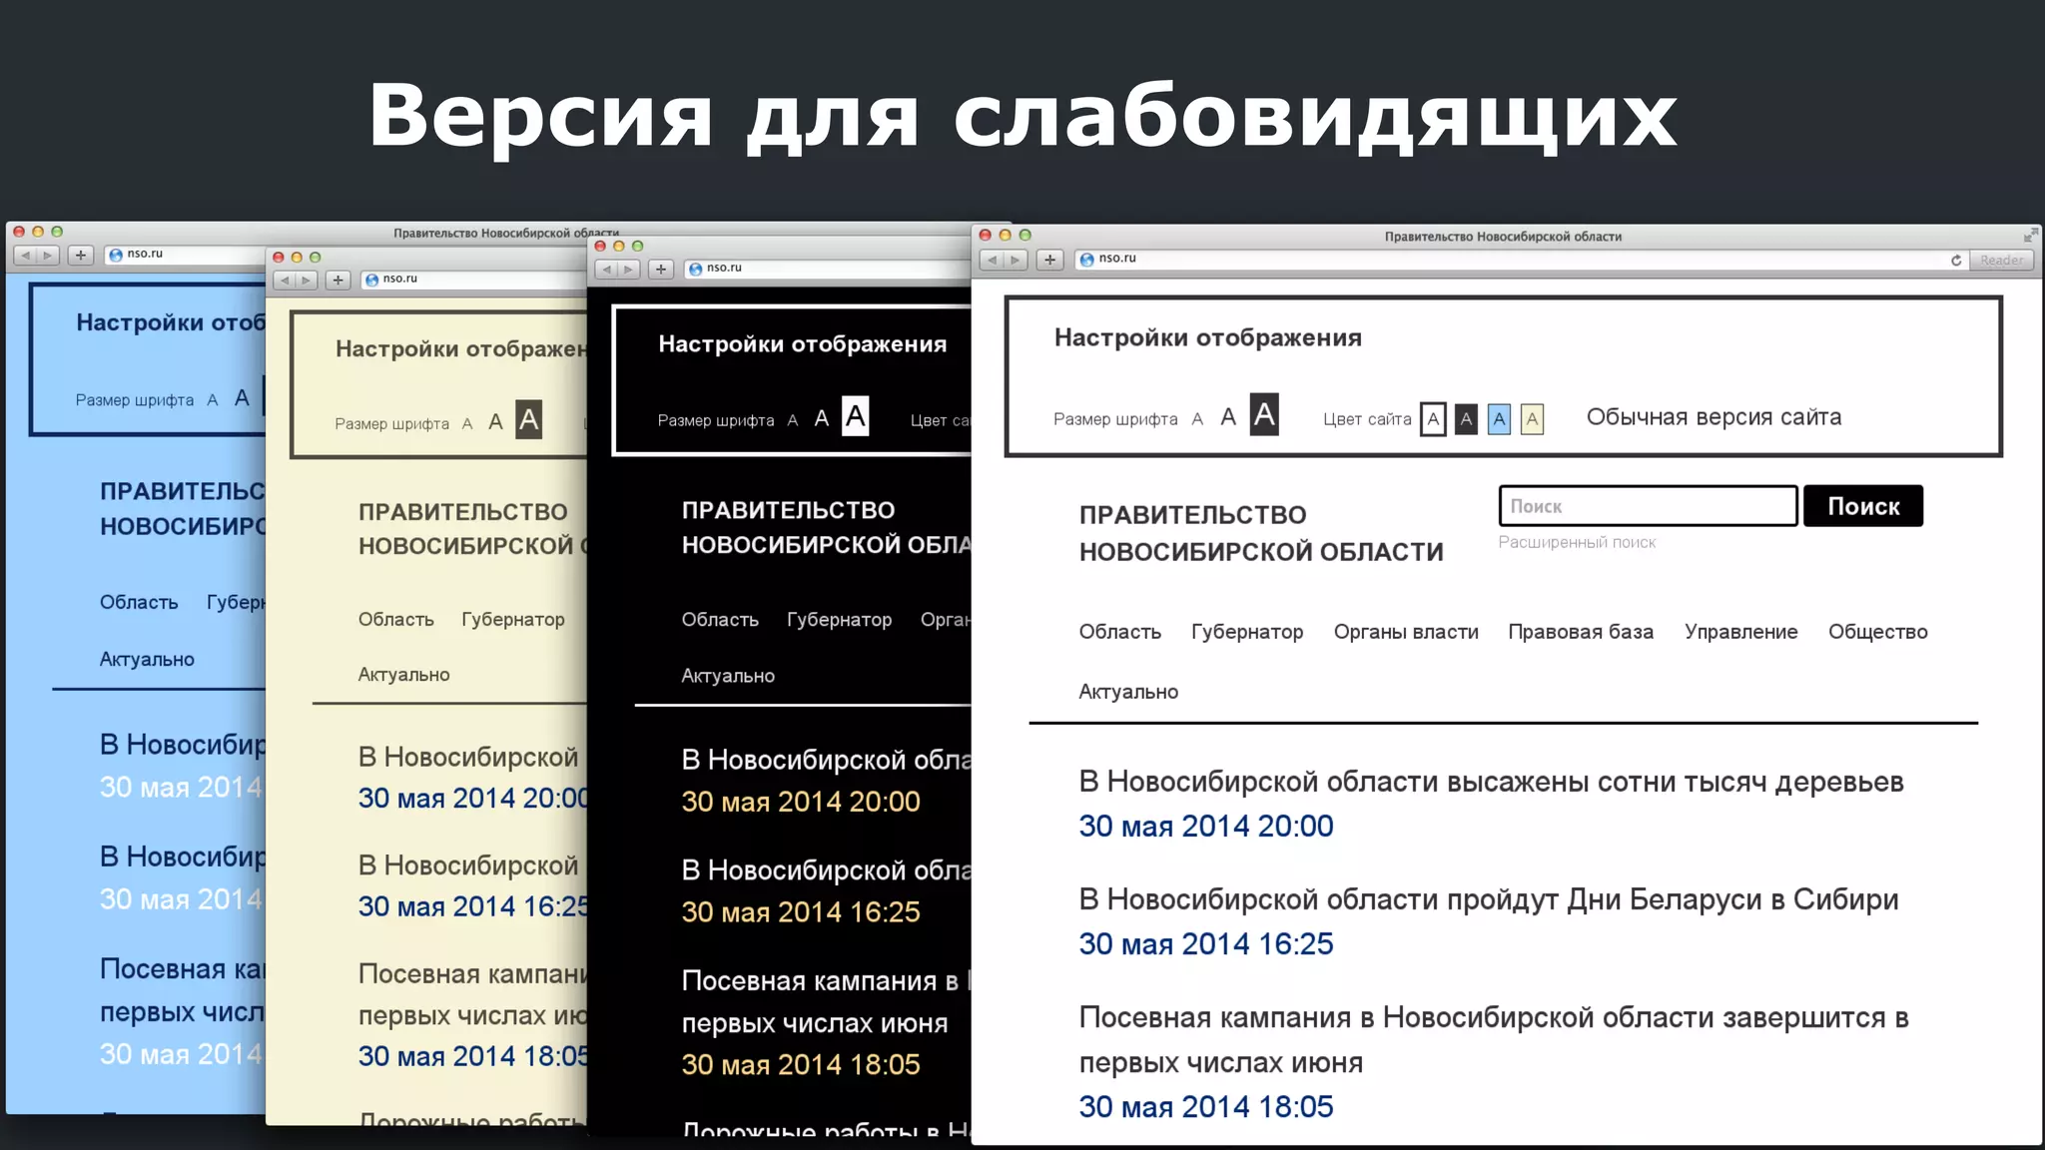The width and height of the screenshot is (2045, 1150).
Task: Open 'Область' menu in white window
Action: [x=1119, y=632]
